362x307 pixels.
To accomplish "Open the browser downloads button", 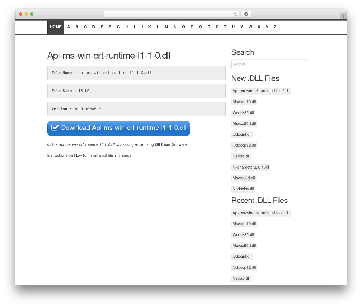I will point(246,14).
